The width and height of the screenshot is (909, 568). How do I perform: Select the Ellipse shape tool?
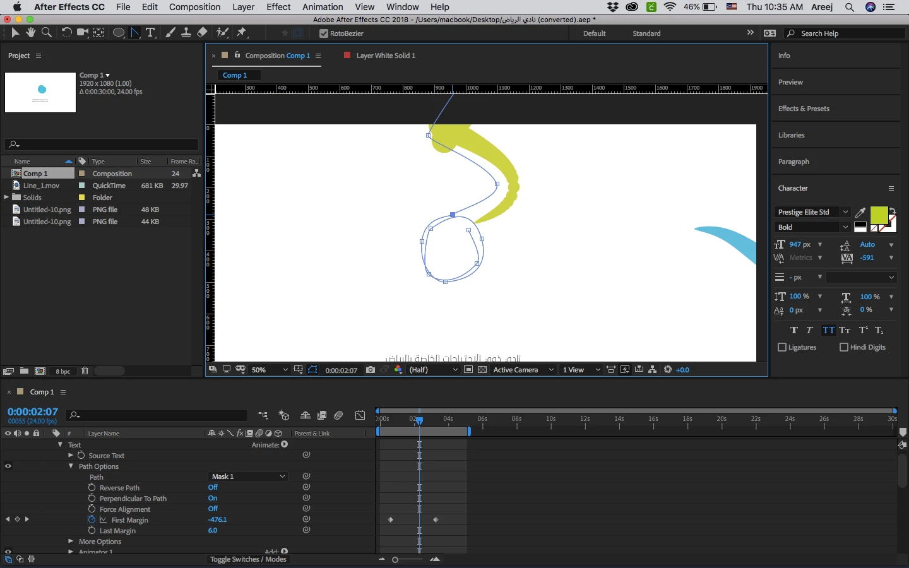(118, 32)
